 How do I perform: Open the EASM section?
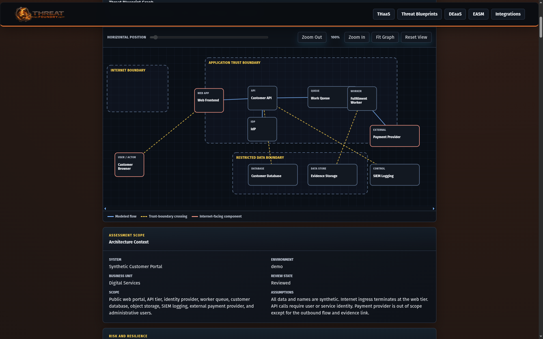coord(478,14)
